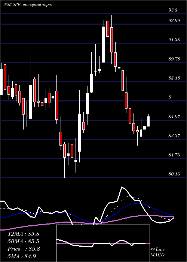
Task: Click the NSE SPIC munafasutra.pro title text
Action: [x=28, y=4]
